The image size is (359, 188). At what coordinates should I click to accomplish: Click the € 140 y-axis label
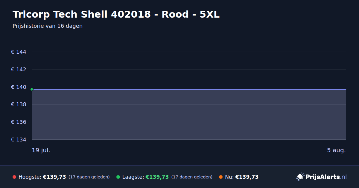click(19, 87)
